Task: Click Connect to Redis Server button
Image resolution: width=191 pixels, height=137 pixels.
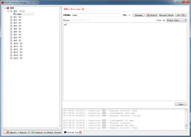Action: pyautogui.click(x=46, y=132)
